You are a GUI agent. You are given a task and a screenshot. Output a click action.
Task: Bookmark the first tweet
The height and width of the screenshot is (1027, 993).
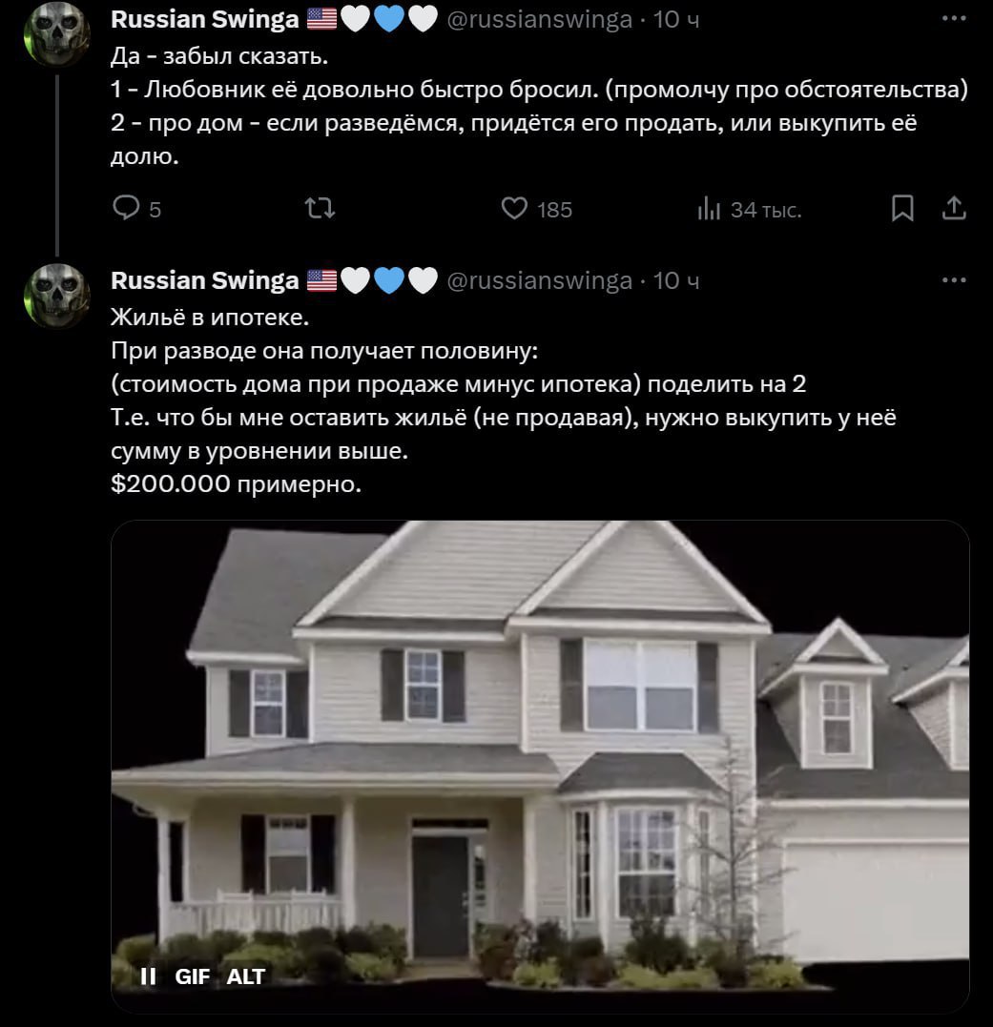tap(902, 208)
